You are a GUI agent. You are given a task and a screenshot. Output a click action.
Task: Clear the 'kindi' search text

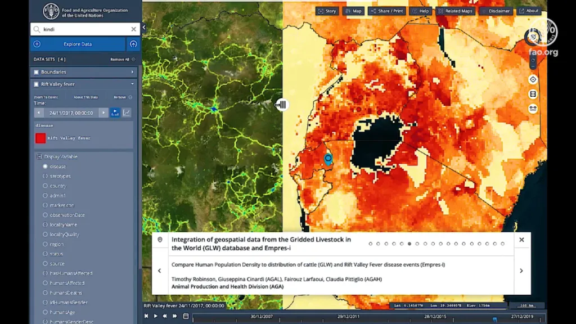133,29
